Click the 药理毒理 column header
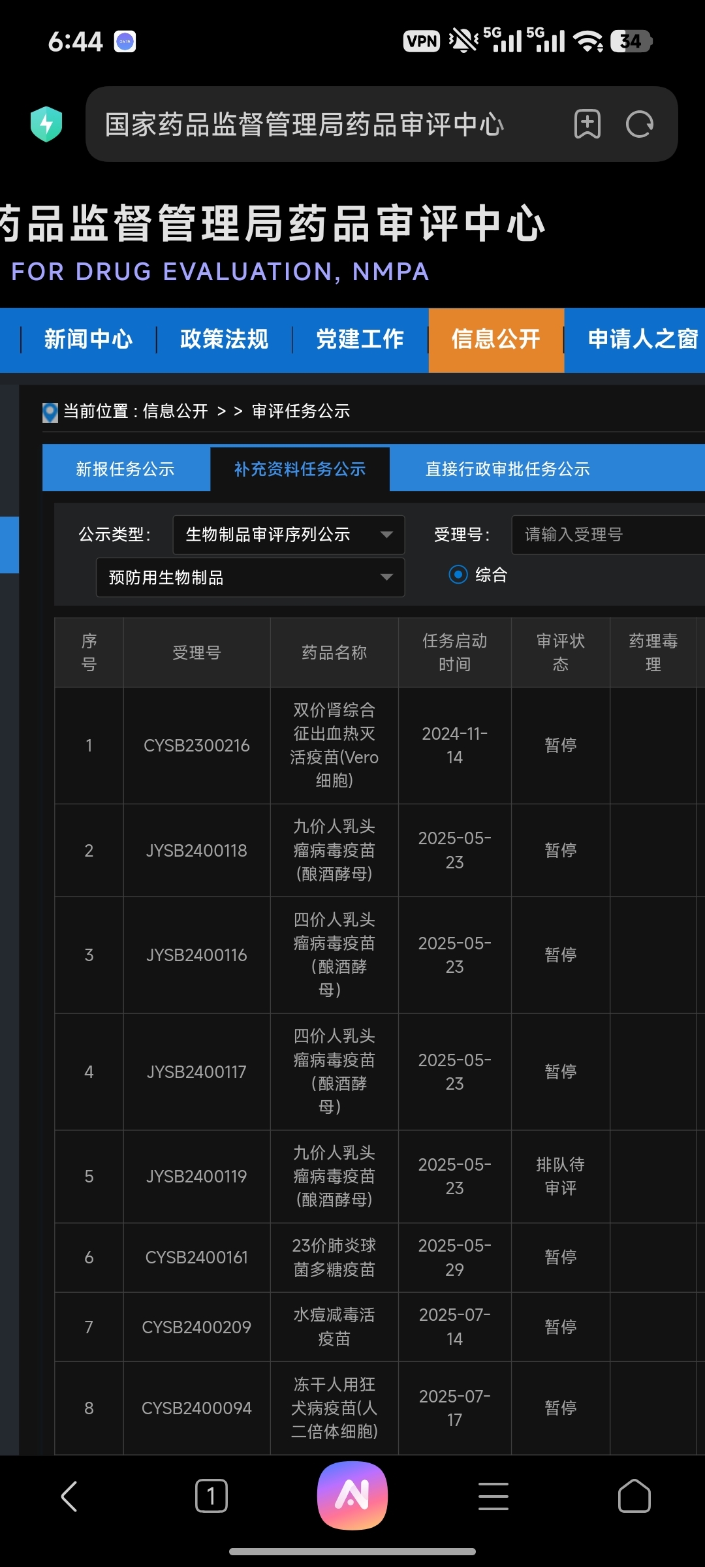705x1567 pixels. pyautogui.click(x=653, y=653)
